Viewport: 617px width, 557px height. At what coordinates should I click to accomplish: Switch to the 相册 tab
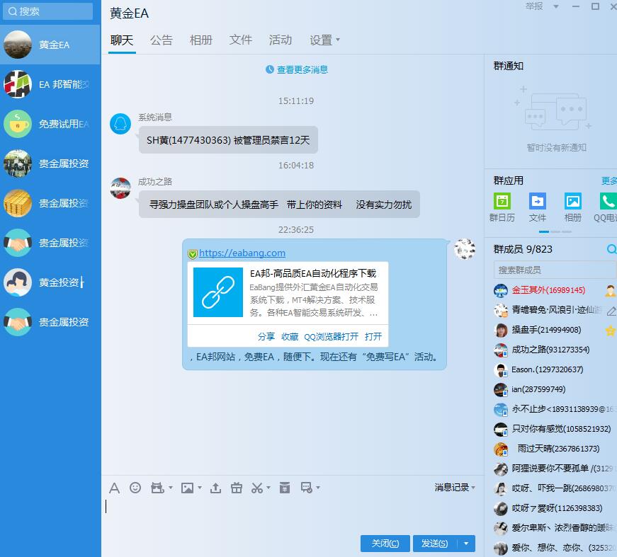[201, 40]
